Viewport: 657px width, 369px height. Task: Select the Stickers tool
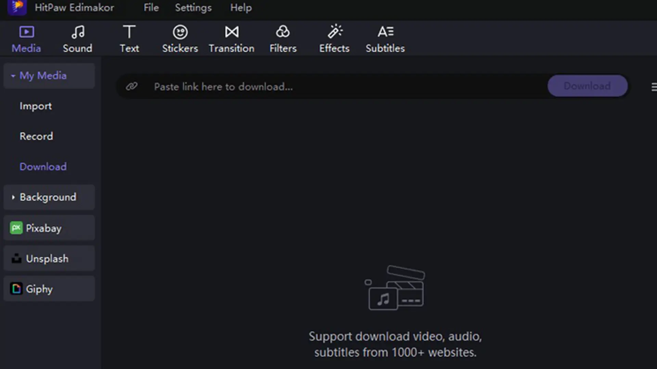point(180,38)
